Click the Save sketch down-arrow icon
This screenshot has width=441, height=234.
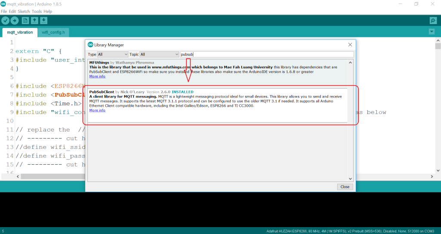click(x=43, y=21)
